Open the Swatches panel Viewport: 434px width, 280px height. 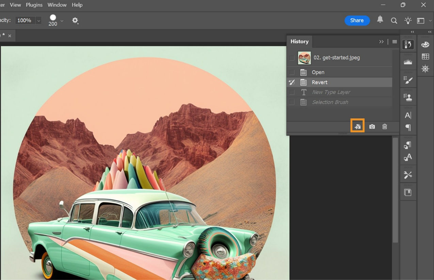(425, 56)
